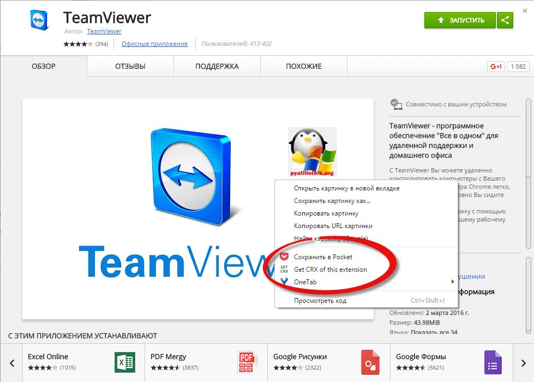
Task: Click the Совместимо с вашим устройством text
Action: [x=456, y=104]
